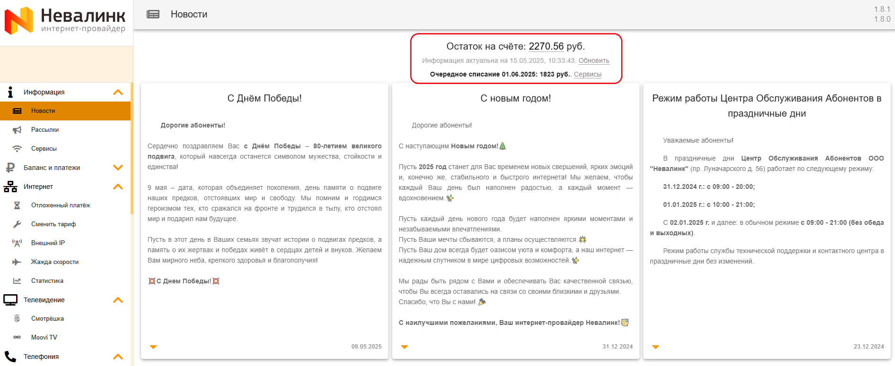Click the Nevalink logo
Screen dimensions: 895x366
(x=65, y=21)
